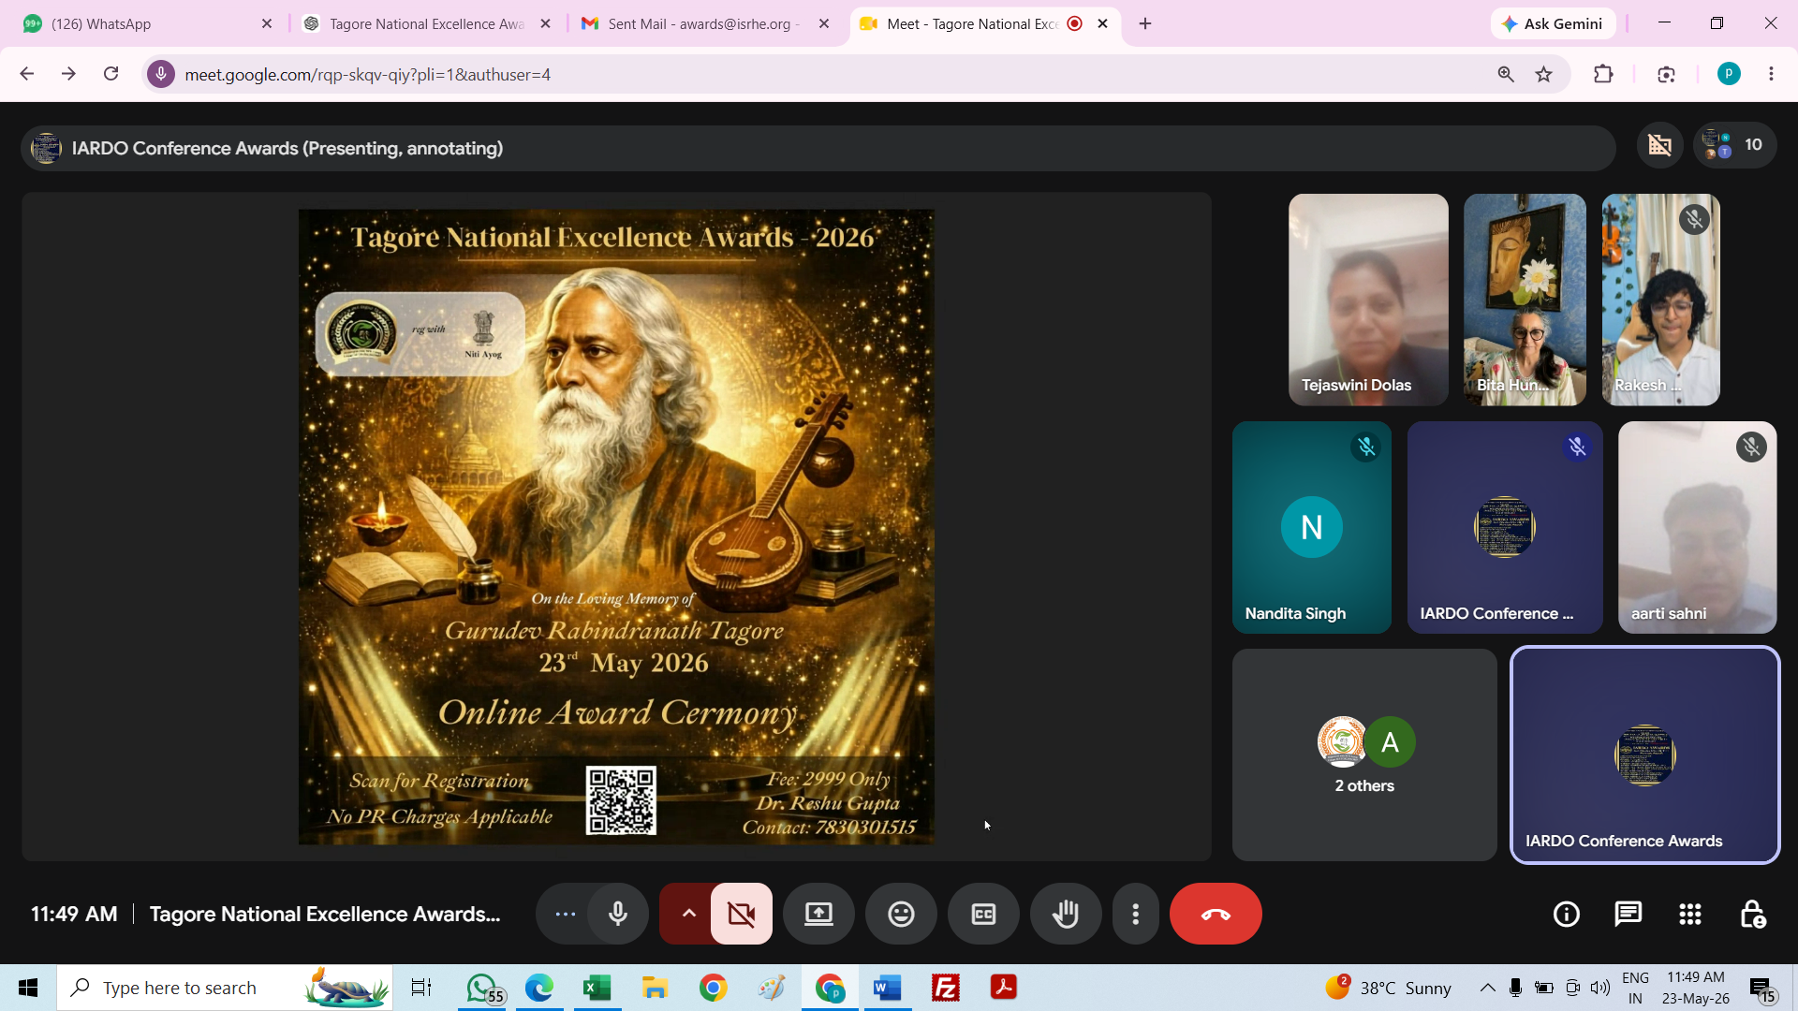Screen dimensions: 1798x1011
Task: Select Rakesh video tile
Action: pos(1660,300)
